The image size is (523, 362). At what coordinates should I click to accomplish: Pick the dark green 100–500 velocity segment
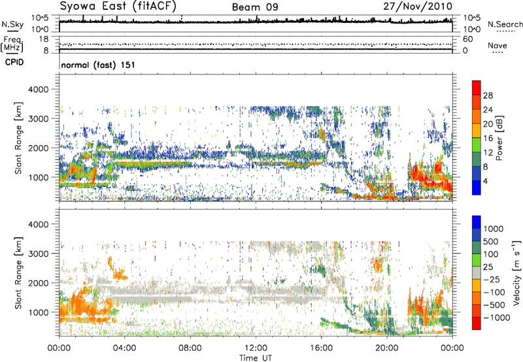pyautogui.click(x=477, y=248)
